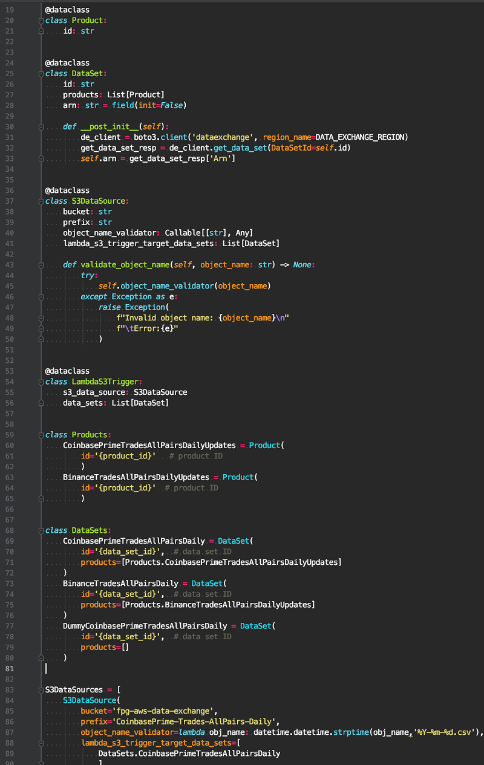Screen dimensions: 484x765
Task: Click the "\tError:{e}" f-string
Action: click(x=148, y=328)
